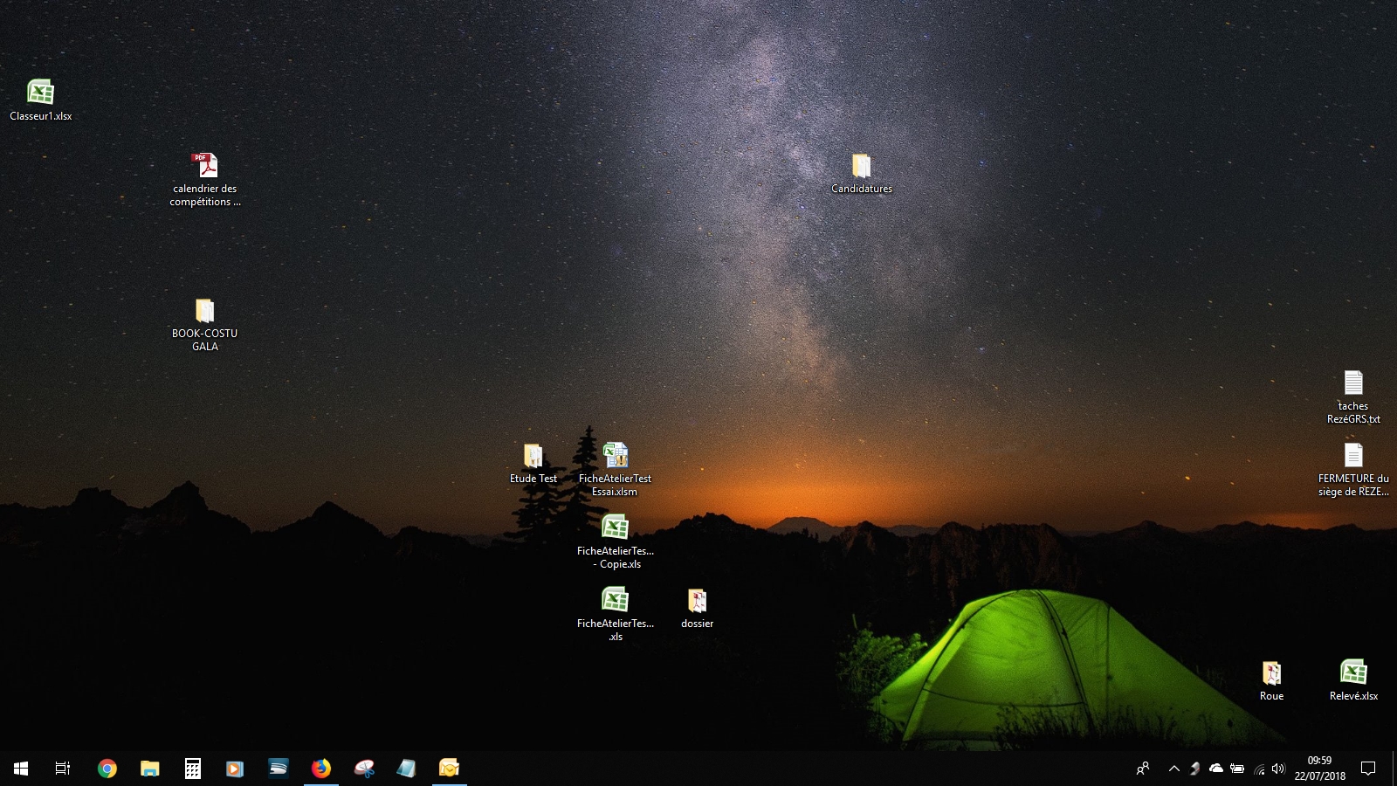Select the FicheAtelierTes... .xls file below Copie

click(616, 614)
